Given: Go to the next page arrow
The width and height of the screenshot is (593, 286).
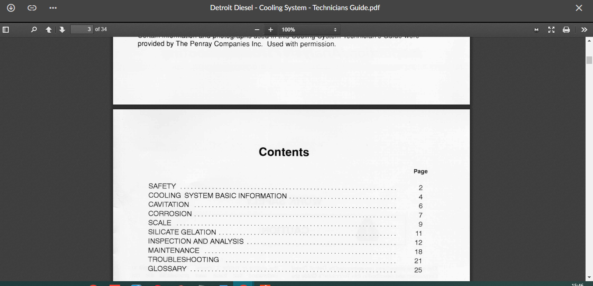Looking at the screenshot, I should [x=62, y=30].
